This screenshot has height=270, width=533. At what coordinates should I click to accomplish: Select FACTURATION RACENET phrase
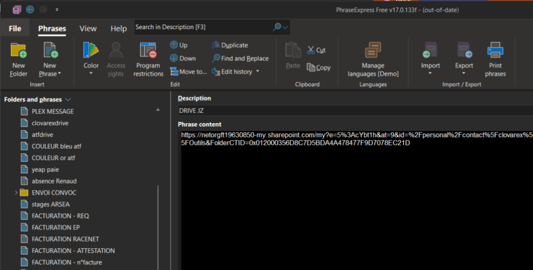[x=65, y=239]
